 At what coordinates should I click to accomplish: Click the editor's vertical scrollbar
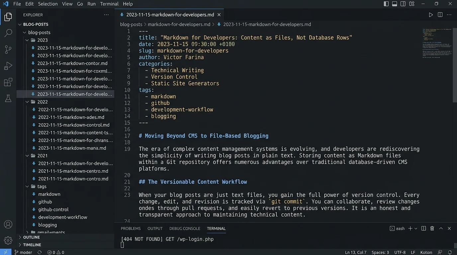pyautogui.click(x=455, y=65)
